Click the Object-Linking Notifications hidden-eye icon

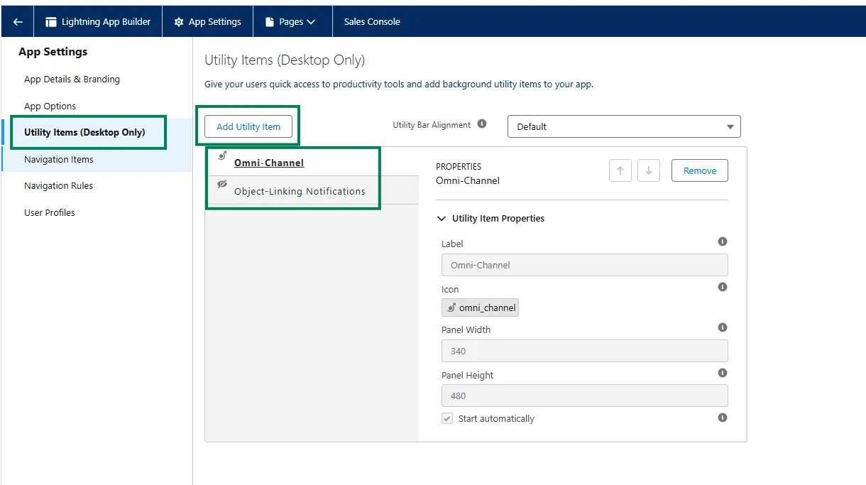tap(222, 184)
